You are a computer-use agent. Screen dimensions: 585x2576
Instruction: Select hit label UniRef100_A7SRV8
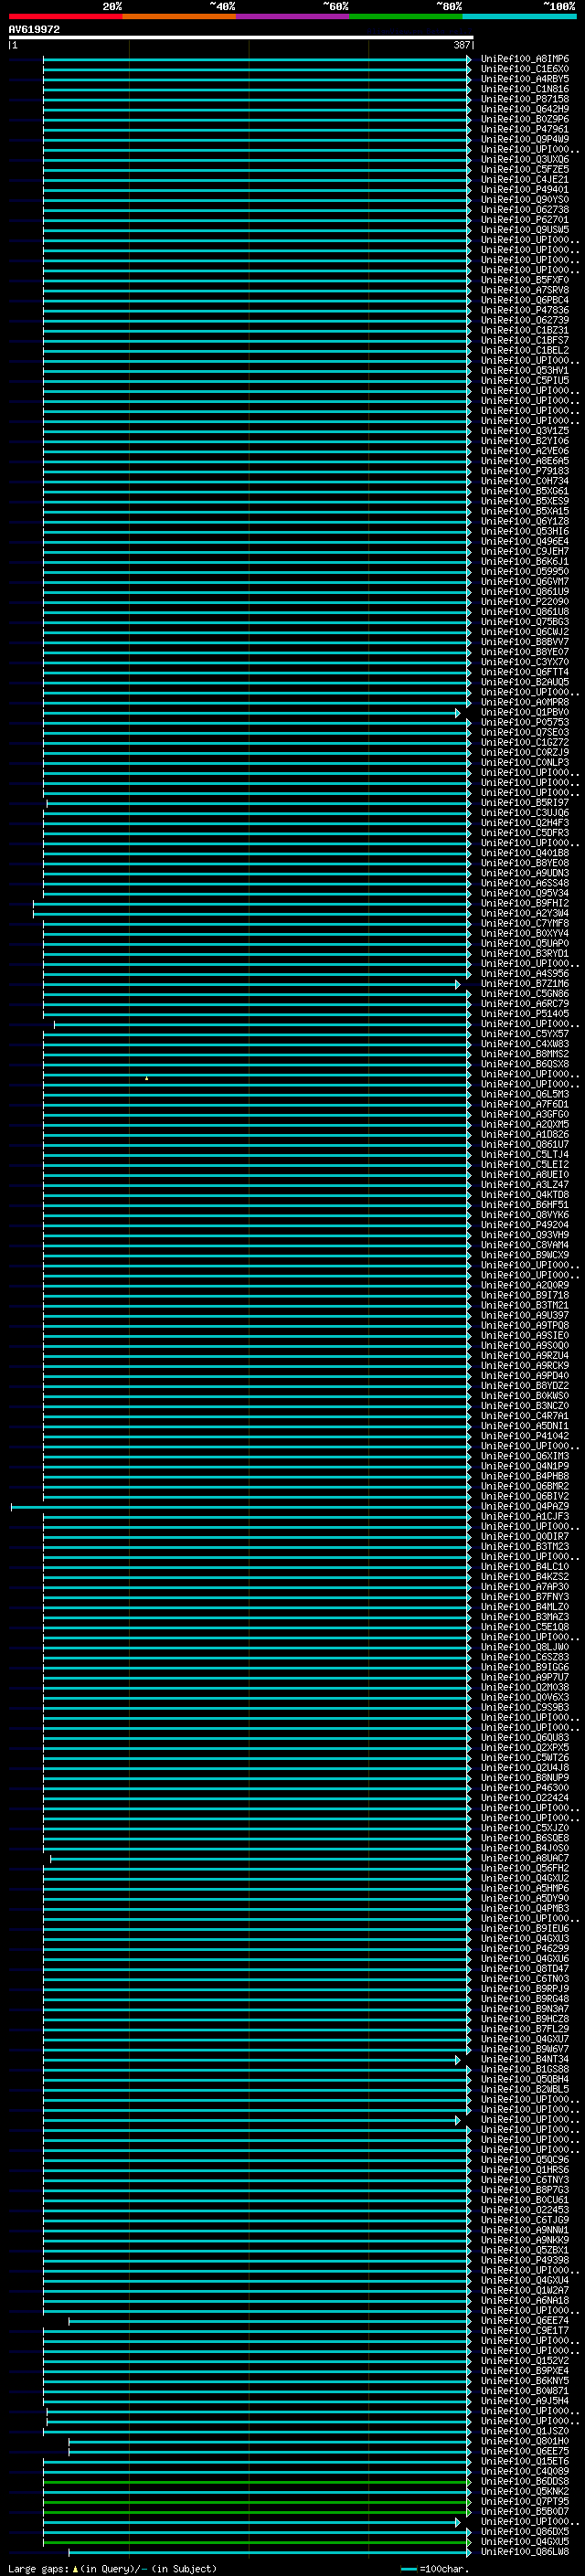(524, 290)
